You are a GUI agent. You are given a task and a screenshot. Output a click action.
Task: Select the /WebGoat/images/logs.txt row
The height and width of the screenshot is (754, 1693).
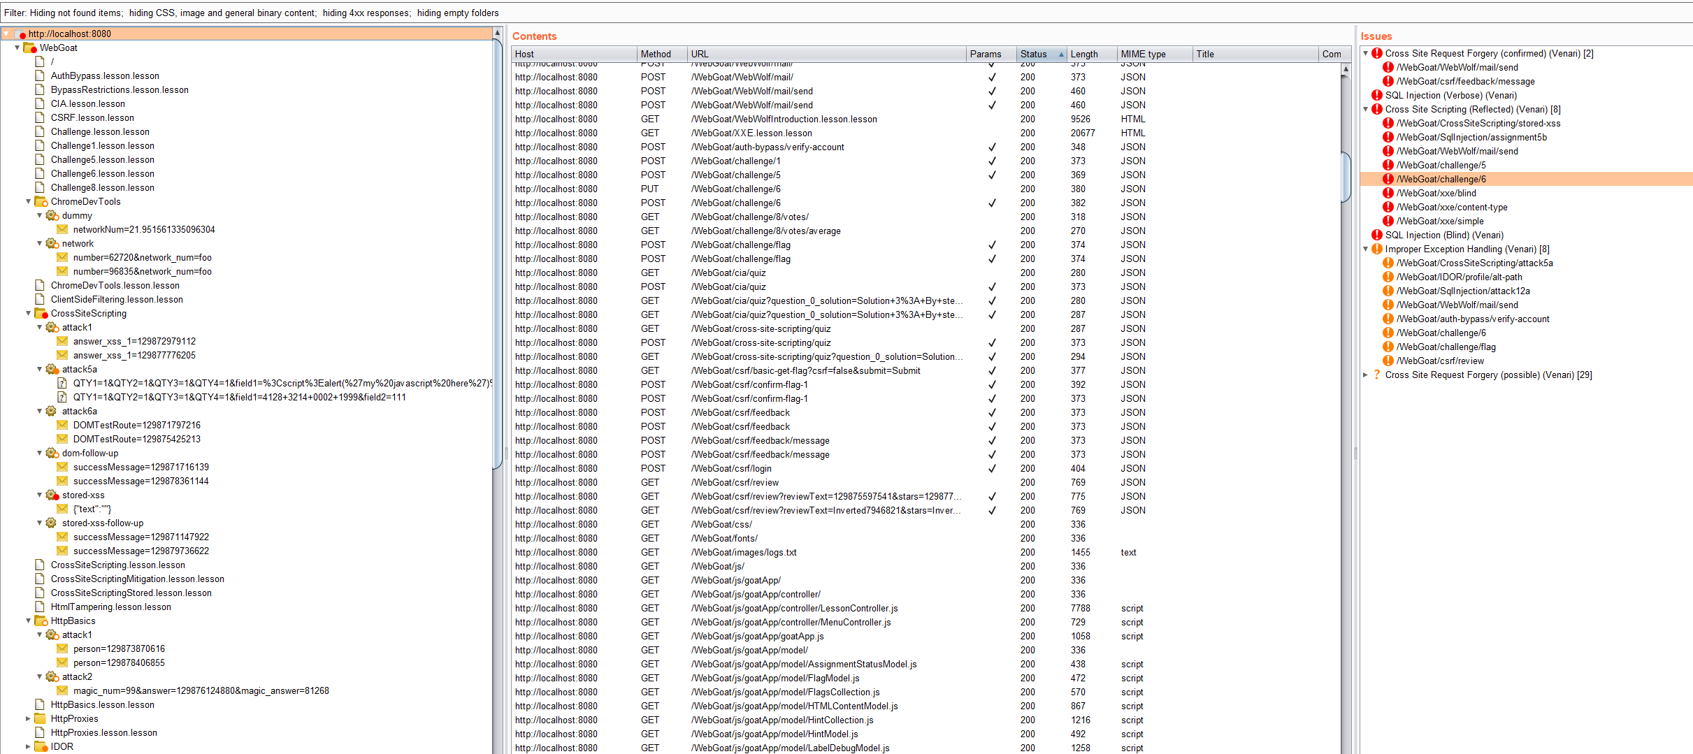pos(926,552)
